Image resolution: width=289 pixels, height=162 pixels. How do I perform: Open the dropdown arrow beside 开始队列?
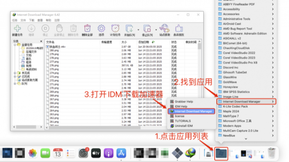pyautogui.click(x=138, y=30)
